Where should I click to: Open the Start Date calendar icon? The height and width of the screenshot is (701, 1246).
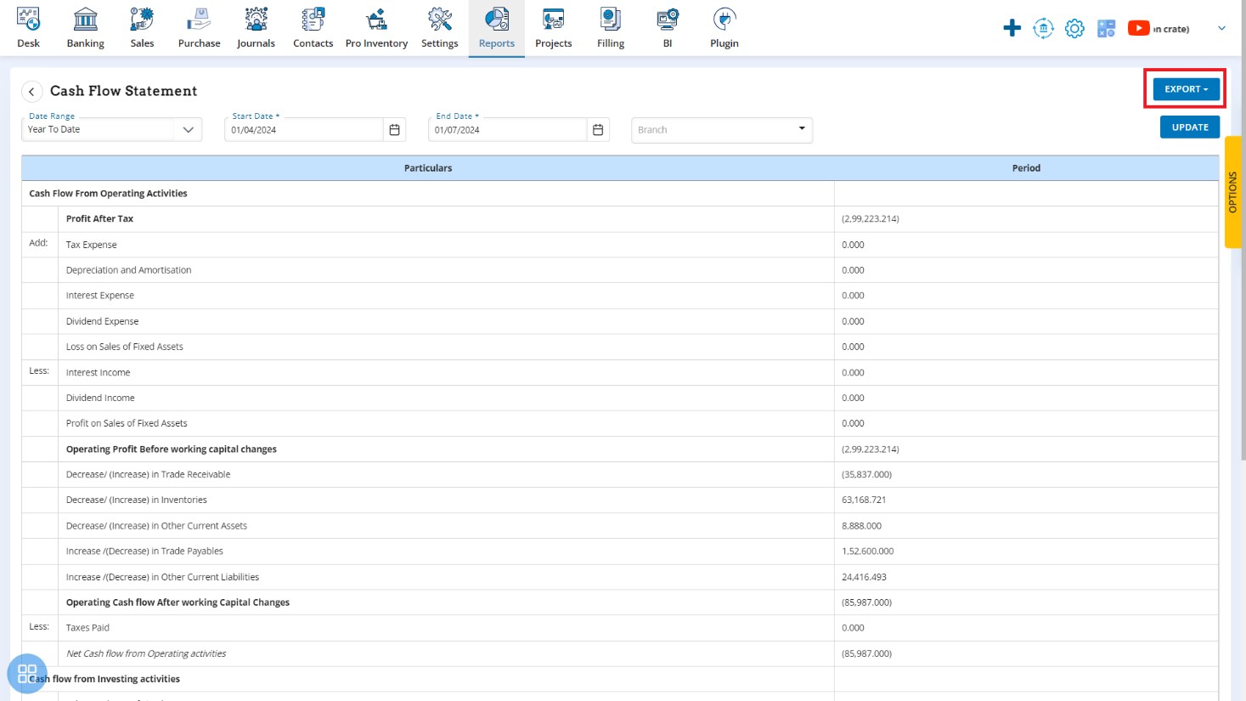click(x=394, y=130)
